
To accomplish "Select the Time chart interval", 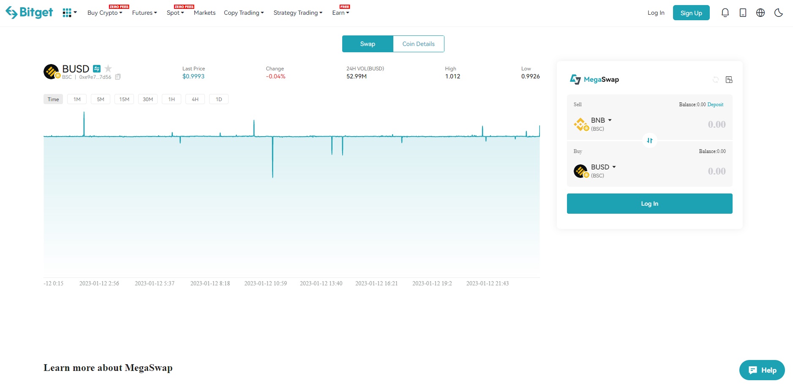I will 53,99.
